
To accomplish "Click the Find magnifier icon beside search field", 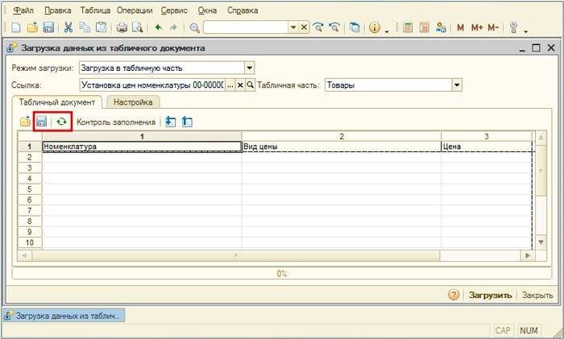I will 195,27.
